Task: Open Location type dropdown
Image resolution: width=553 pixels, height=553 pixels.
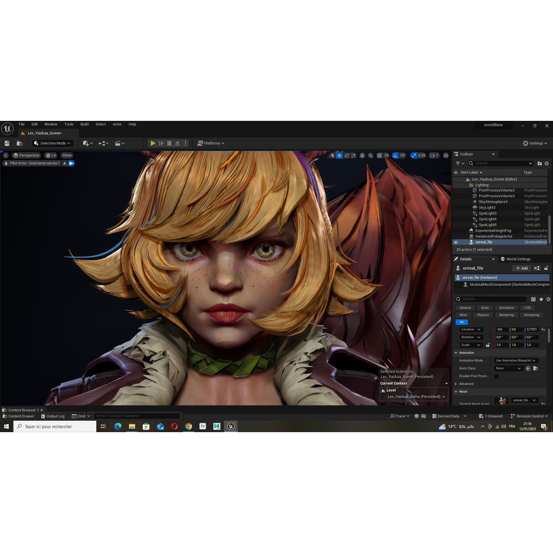Action: 471,329
